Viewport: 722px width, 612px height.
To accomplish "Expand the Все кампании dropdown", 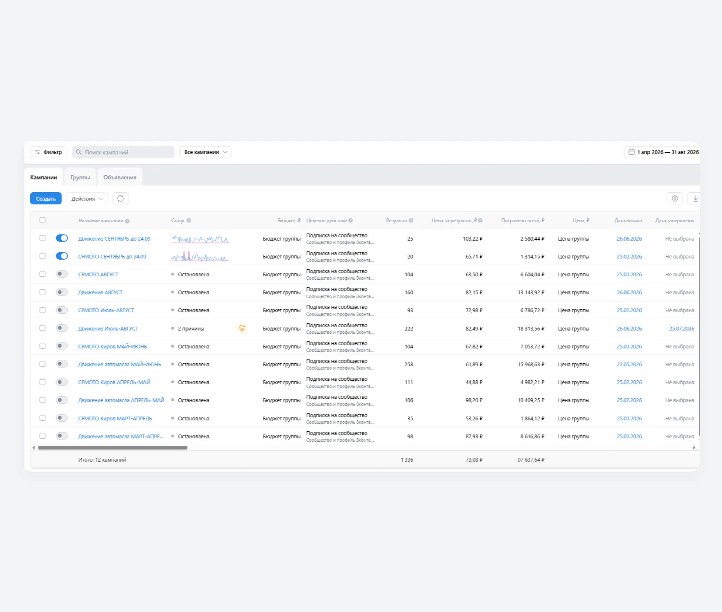I will 205,152.
